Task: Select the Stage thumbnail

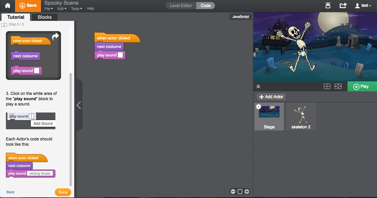Action: point(269,116)
